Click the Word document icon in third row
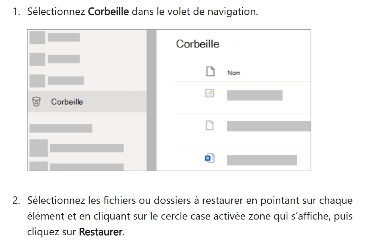 click(210, 158)
